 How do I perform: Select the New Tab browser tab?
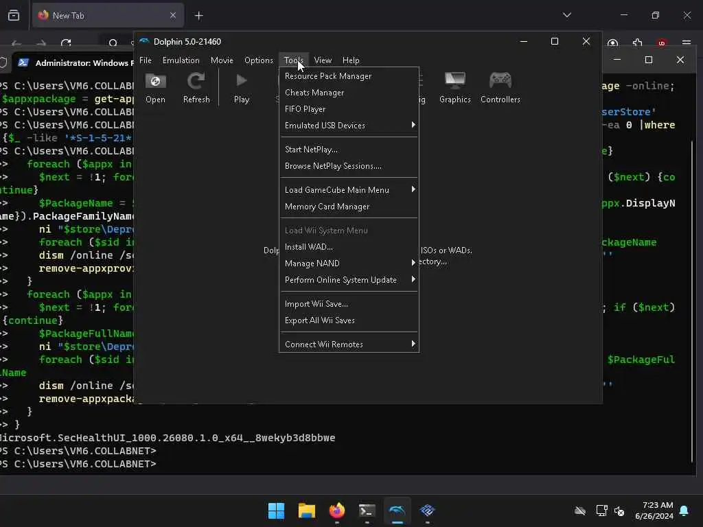(108, 16)
